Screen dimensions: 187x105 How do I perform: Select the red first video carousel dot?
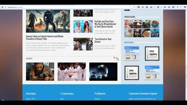(114, 58)
